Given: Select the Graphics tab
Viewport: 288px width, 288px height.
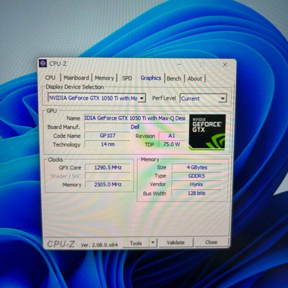Looking at the screenshot, I should pos(151,78).
